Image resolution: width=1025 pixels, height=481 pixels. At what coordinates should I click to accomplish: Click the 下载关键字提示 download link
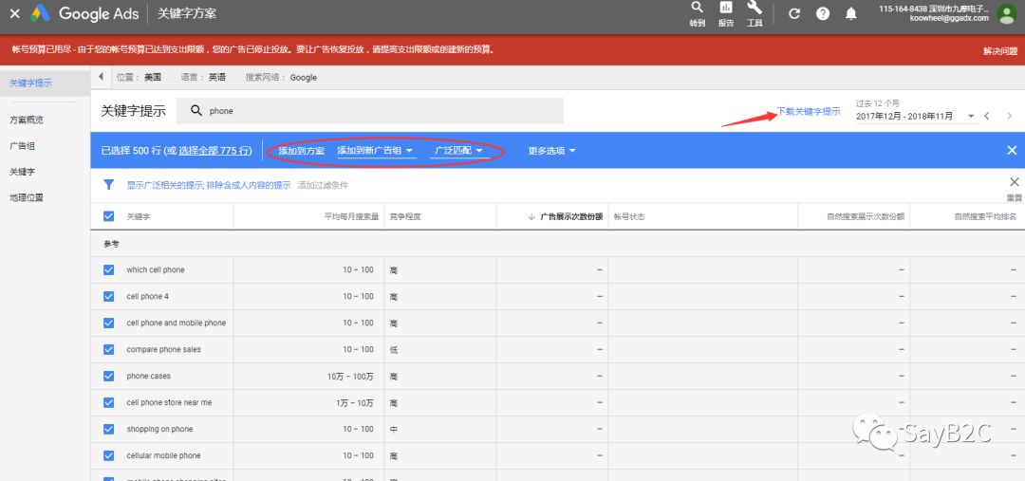pos(808,111)
